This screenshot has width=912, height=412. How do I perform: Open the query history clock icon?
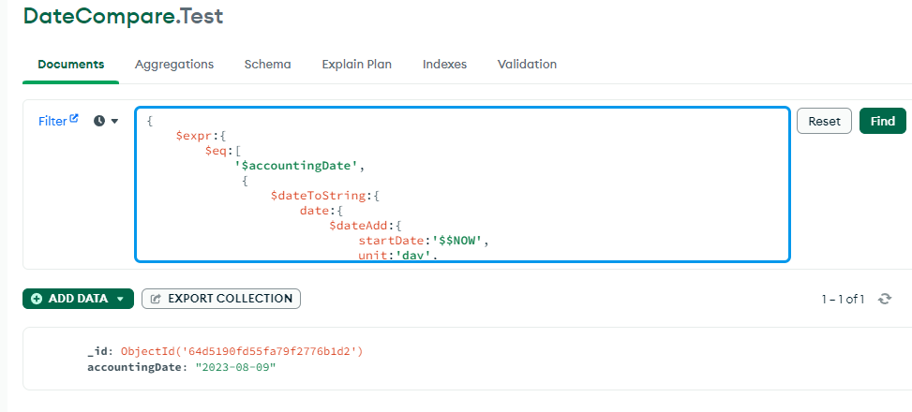click(x=99, y=122)
